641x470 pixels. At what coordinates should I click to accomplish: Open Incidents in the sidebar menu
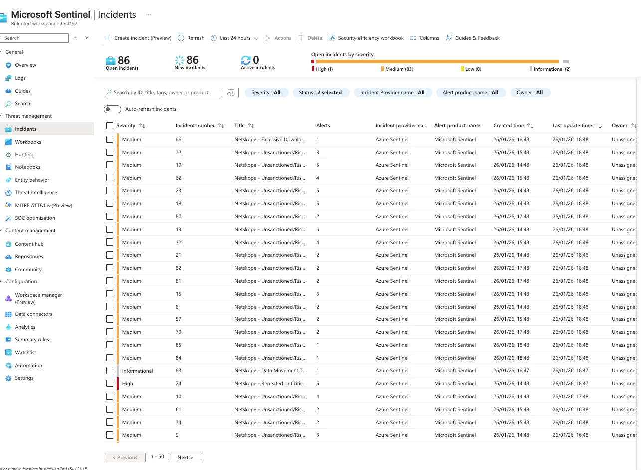coord(47,129)
